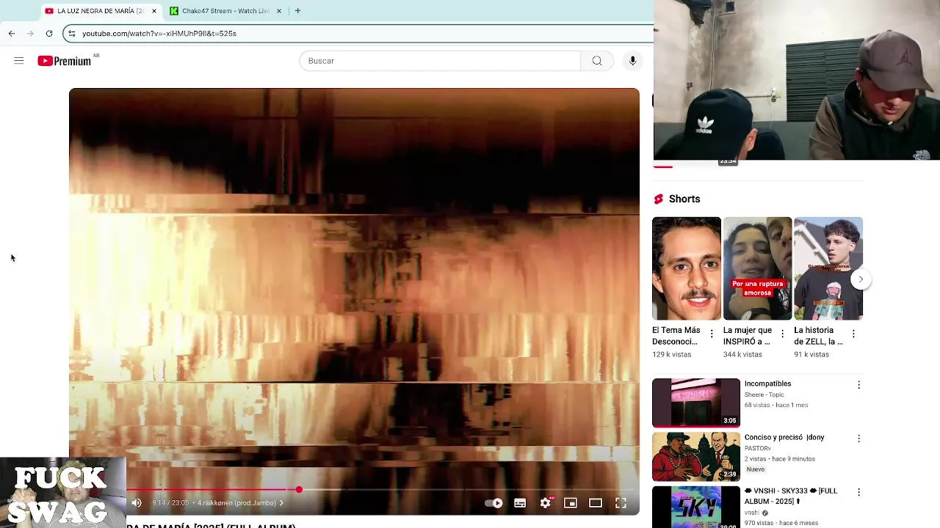Click the 9:14 / 23:05 time display
940x528 pixels.
click(170, 503)
